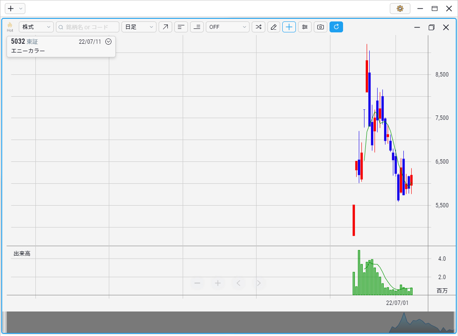Select the diagonal arrow trend line tool
Viewport: 458px width, 336px height.
tap(165, 27)
